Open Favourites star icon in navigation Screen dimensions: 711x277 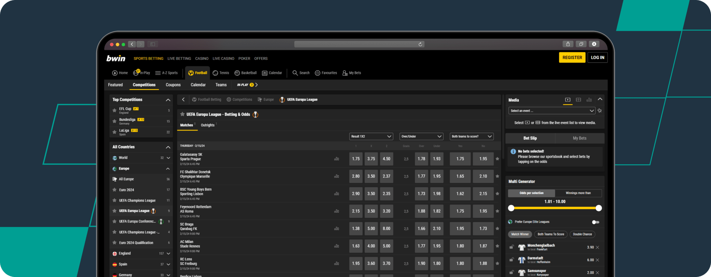coord(318,73)
